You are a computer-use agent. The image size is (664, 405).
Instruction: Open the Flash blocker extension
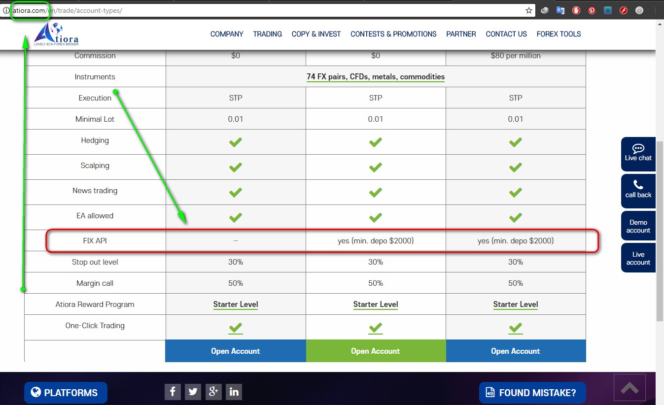tap(624, 10)
